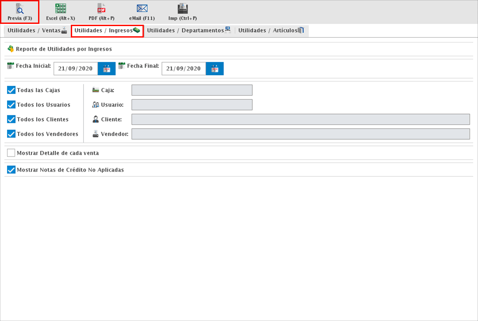Click the Cliente input field
The image size is (478, 321).
[x=301, y=119]
